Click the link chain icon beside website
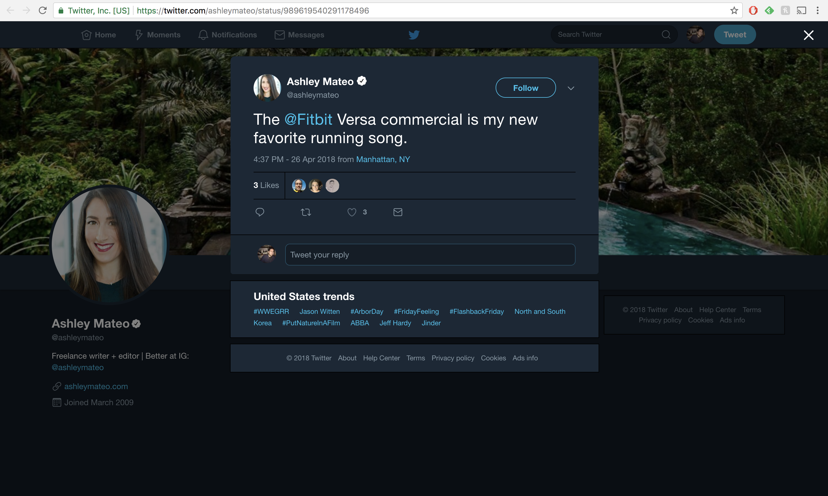The image size is (828, 496). click(56, 387)
